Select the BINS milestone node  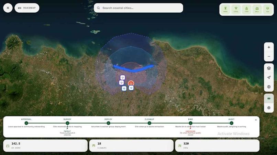[190, 123]
